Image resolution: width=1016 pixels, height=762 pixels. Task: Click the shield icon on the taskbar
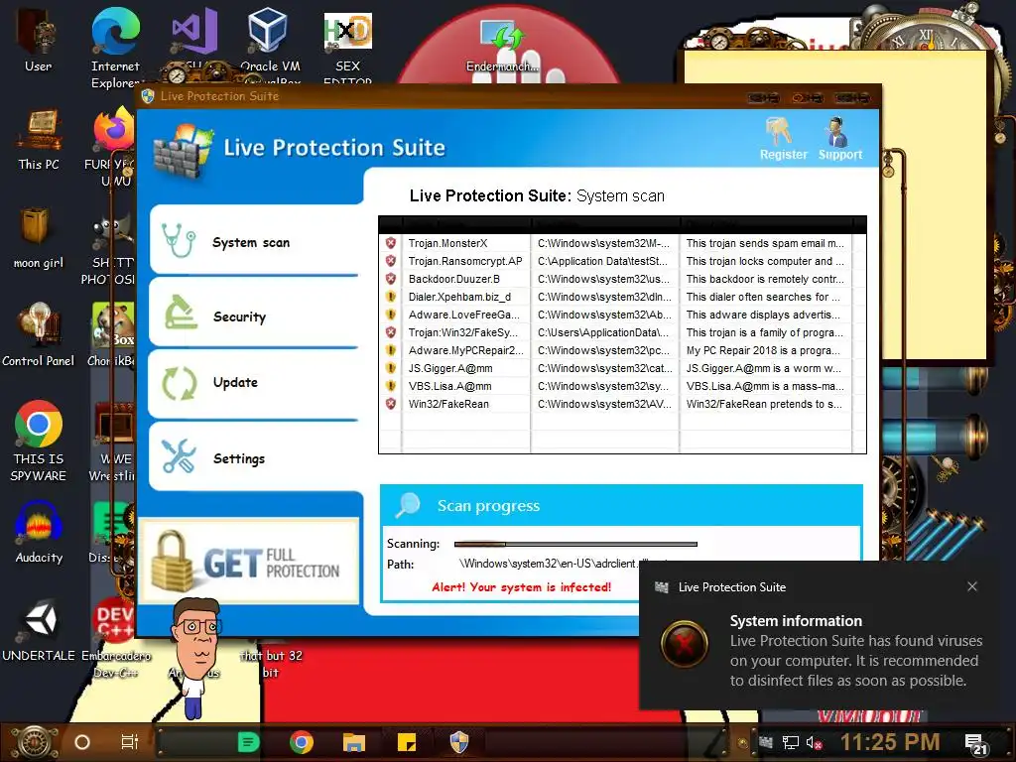(x=458, y=742)
